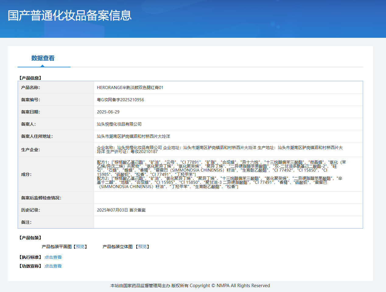The image size is (386, 292).
Task: Click the 备案编号 row label
Action: pyautogui.click(x=30, y=100)
